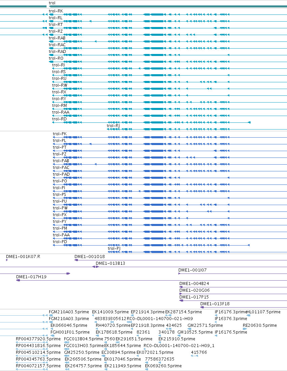Select BAC clone DME1-001K07.R label
The height and width of the screenshot is (371, 287).
tap(23, 257)
